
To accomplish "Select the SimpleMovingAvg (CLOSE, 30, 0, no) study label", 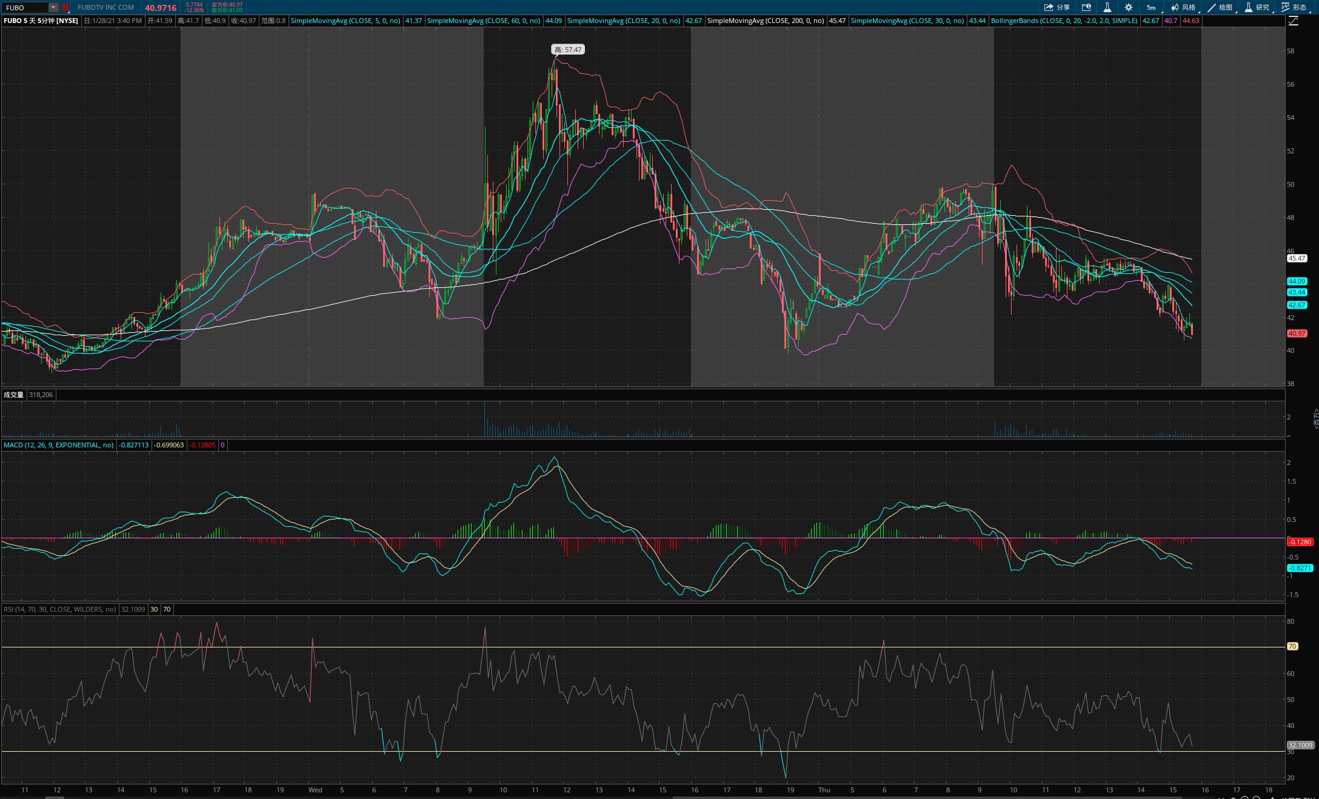I will pos(907,21).
